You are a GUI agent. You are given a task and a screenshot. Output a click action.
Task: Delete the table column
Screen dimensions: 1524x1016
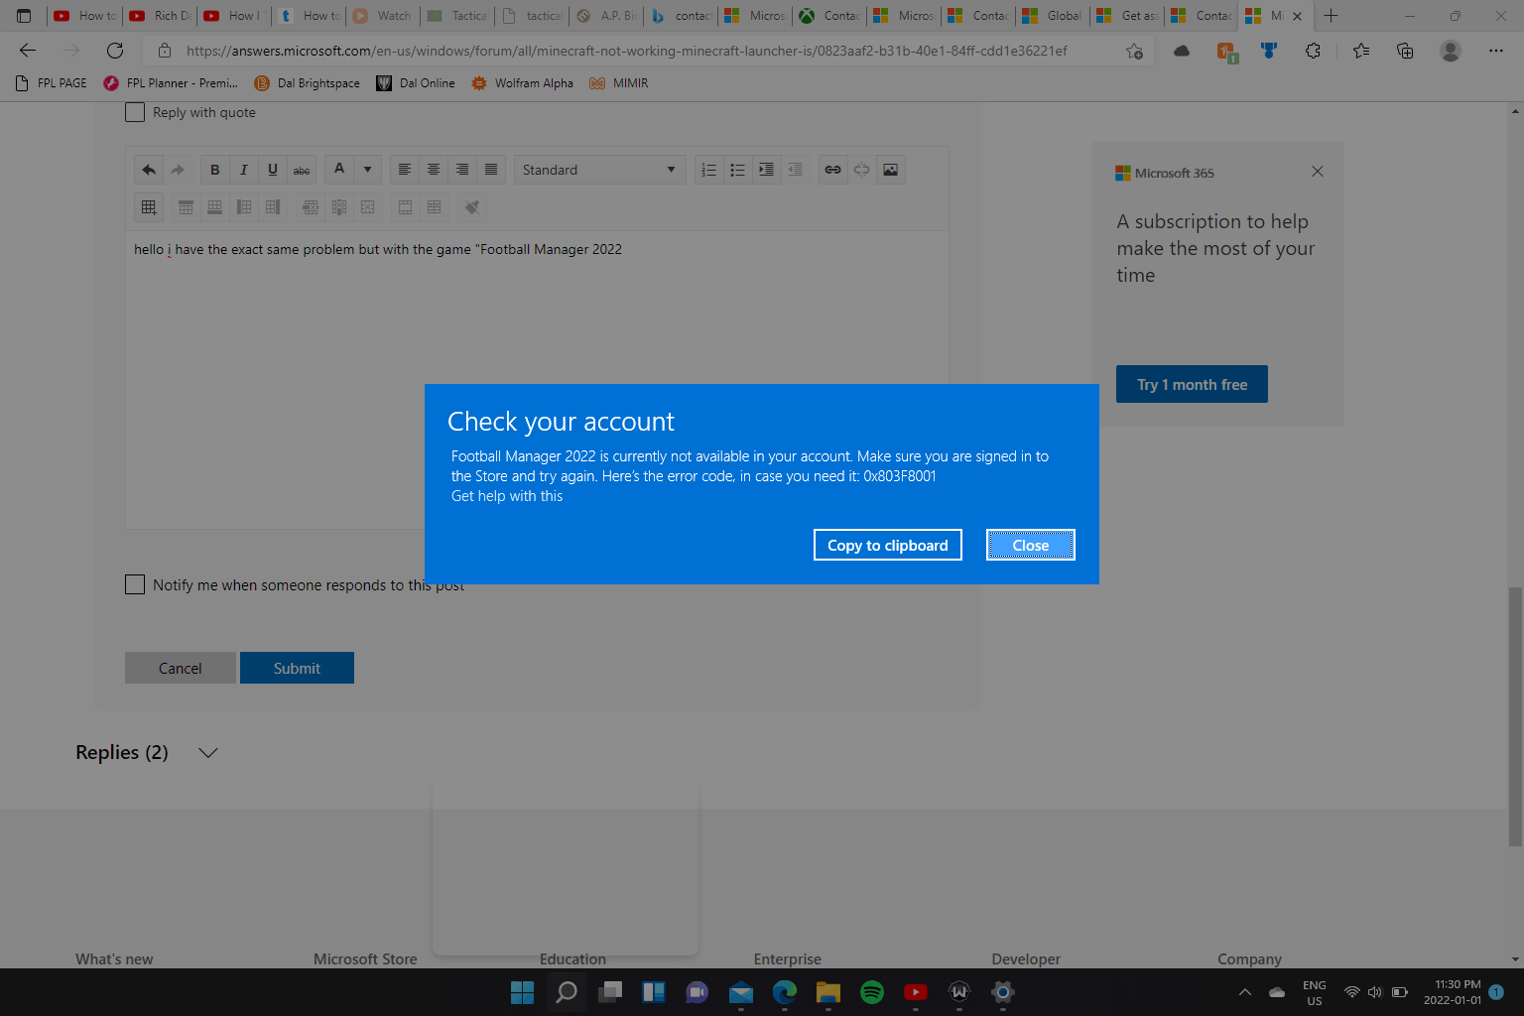click(339, 207)
